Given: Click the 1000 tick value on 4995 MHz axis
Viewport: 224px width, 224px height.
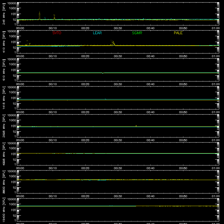Looking at the screenshot, I should coord(13,148).
